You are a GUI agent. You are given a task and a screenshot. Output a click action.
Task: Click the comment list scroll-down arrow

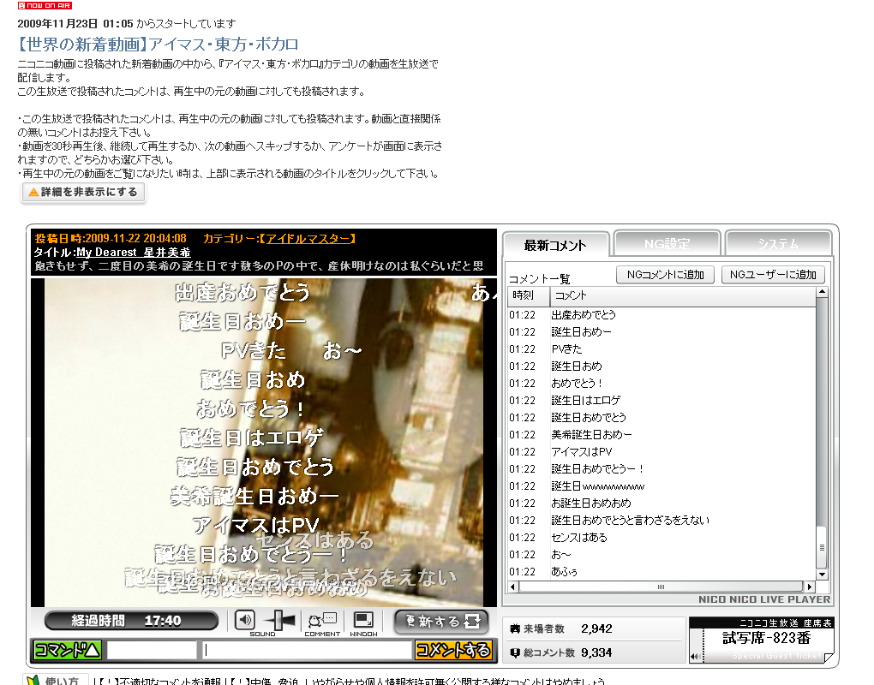[x=822, y=575]
